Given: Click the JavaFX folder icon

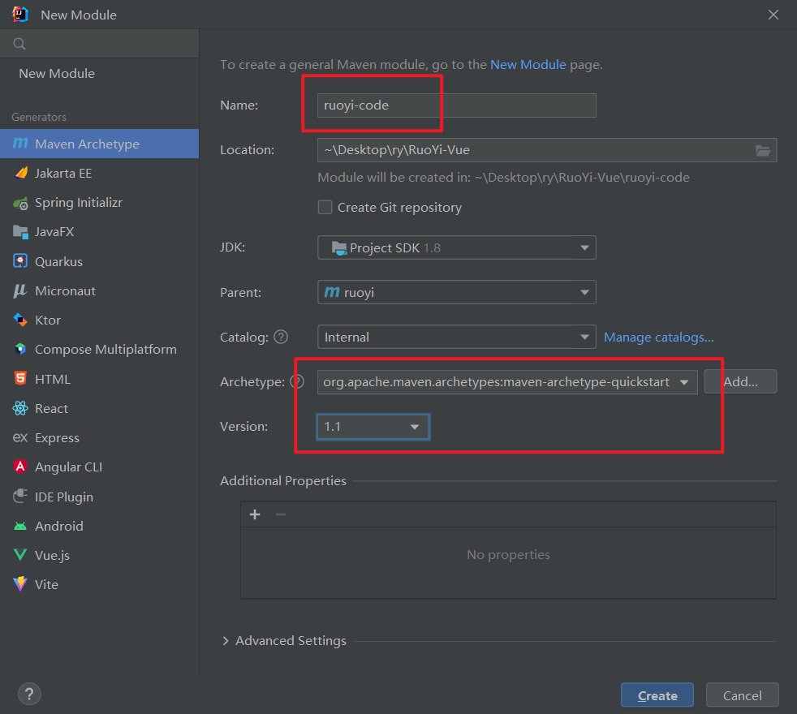Looking at the screenshot, I should [20, 232].
